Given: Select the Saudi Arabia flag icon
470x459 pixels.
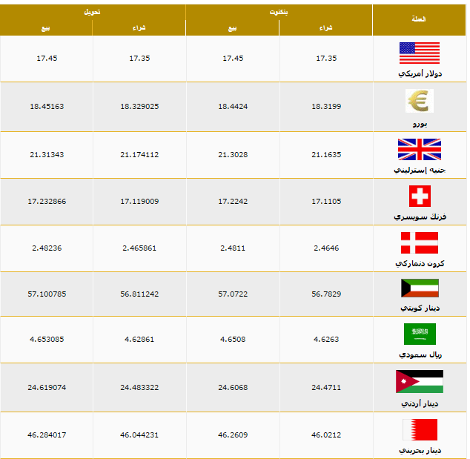Looking at the screenshot, I should point(420,334).
